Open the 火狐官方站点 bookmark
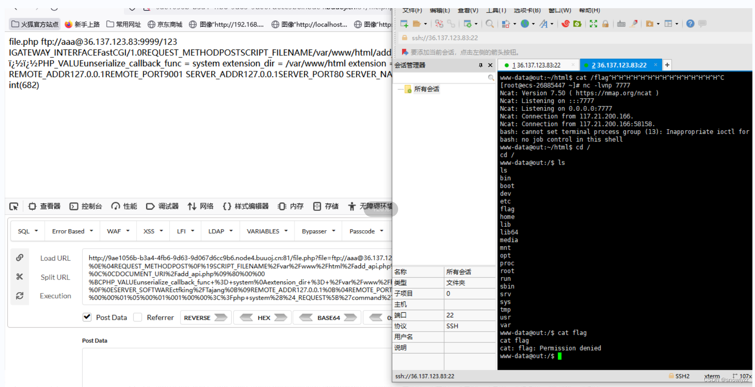Screen dimensions: 755x387 click(x=35, y=24)
